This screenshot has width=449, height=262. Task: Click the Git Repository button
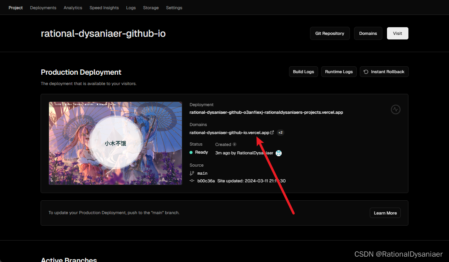click(330, 33)
